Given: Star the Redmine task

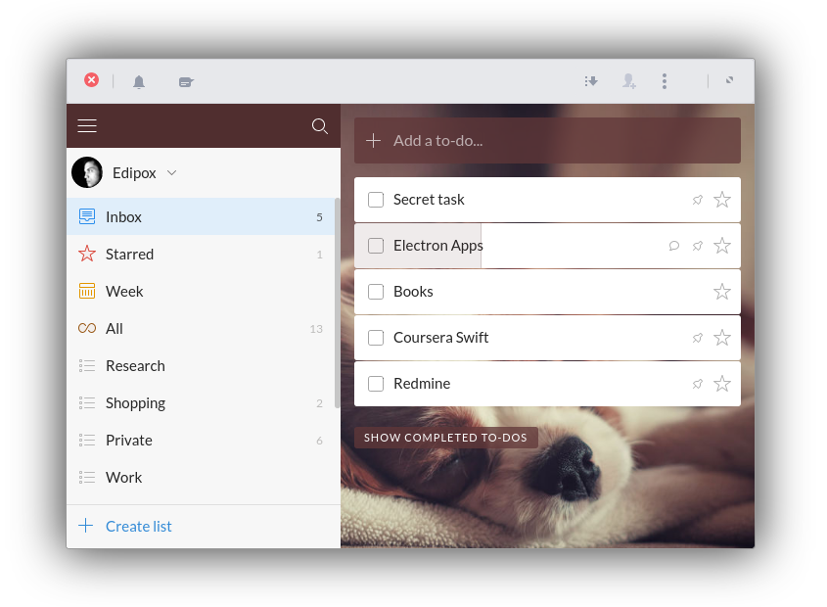Looking at the screenshot, I should point(722,383).
